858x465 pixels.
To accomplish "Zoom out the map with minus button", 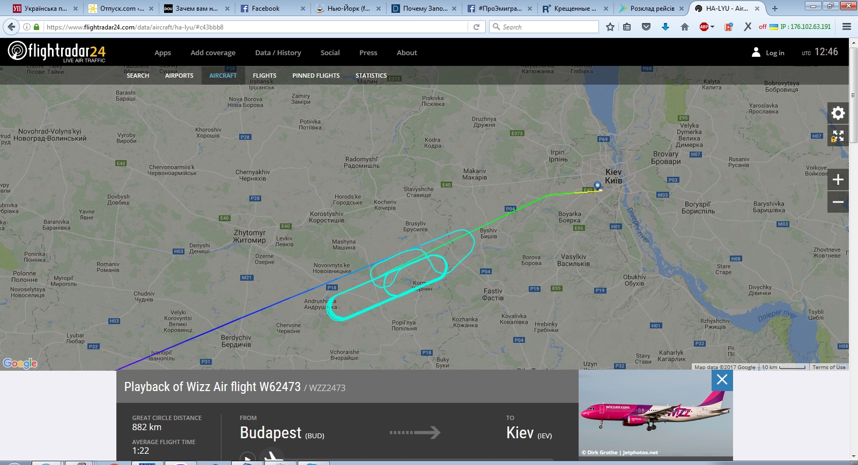I will 838,202.
